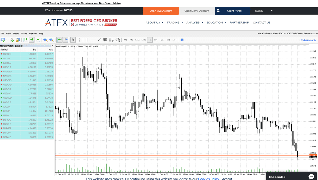The width and height of the screenshot is (318, 180).
Task: Switch chart to bar chart mode
Action: (25, 40)
